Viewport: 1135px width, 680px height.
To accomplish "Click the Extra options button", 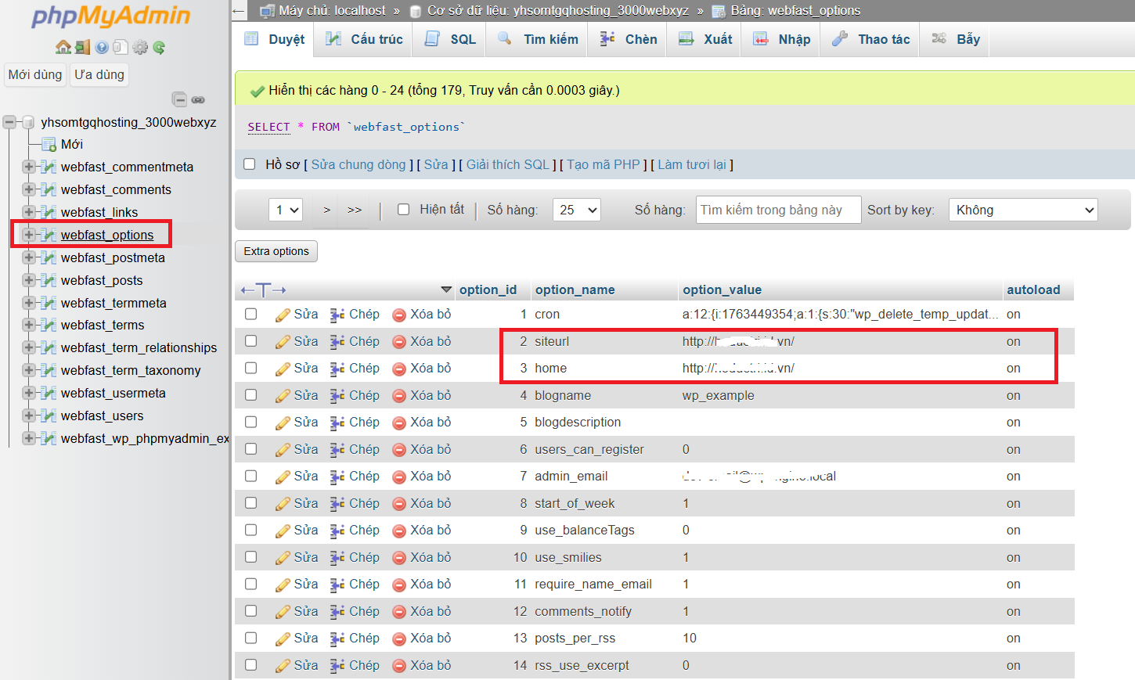I will [x=276, y=251].
